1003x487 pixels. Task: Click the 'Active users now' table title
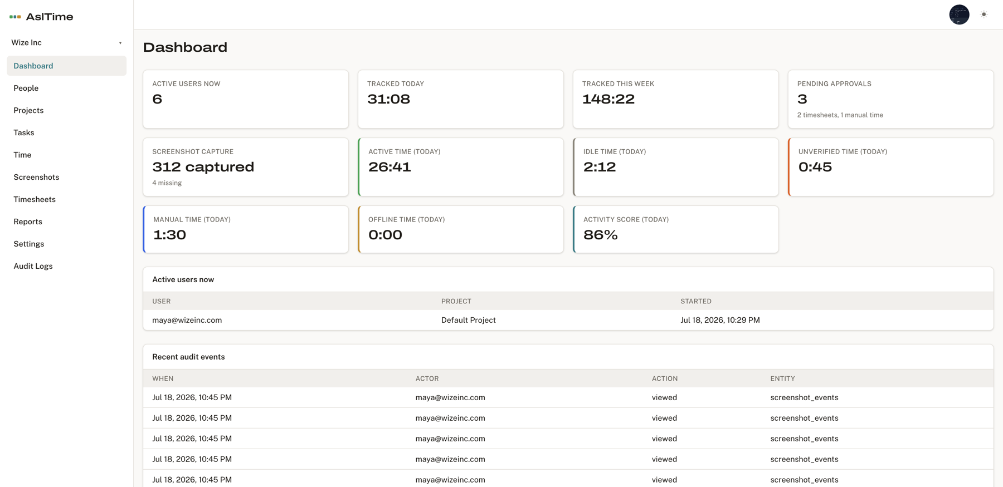coord(183,279)
